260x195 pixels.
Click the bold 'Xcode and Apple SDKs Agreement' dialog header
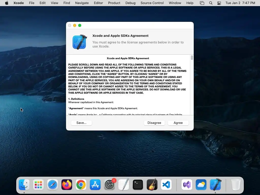point(120,36)
